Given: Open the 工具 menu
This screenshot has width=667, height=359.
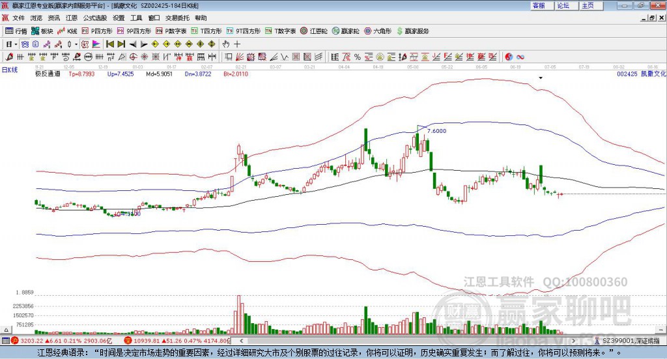Looking at the screenshot, I should [136, 18].
